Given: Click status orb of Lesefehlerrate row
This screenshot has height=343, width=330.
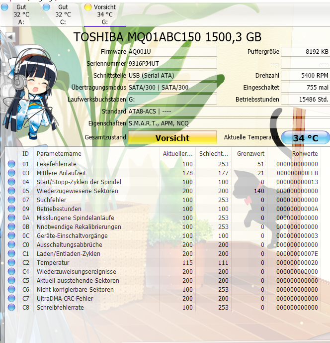Looking at the screenshot, I should click(x=11, y=164).
